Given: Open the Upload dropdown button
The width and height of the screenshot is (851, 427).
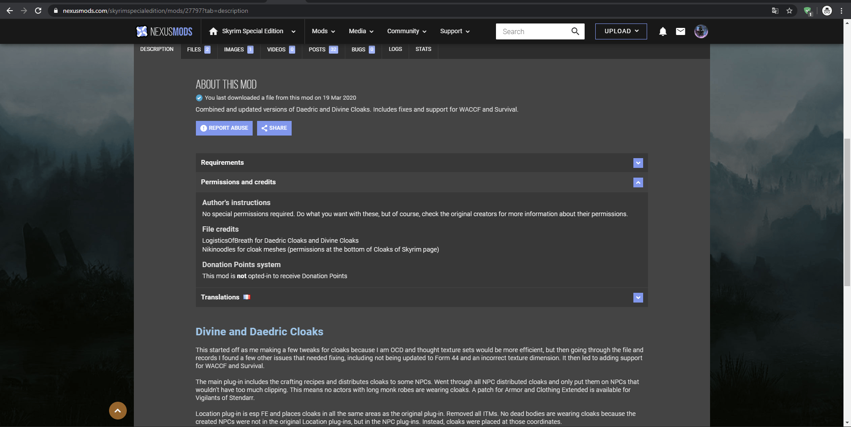Looking at the screenshot, I should point(621,31).
